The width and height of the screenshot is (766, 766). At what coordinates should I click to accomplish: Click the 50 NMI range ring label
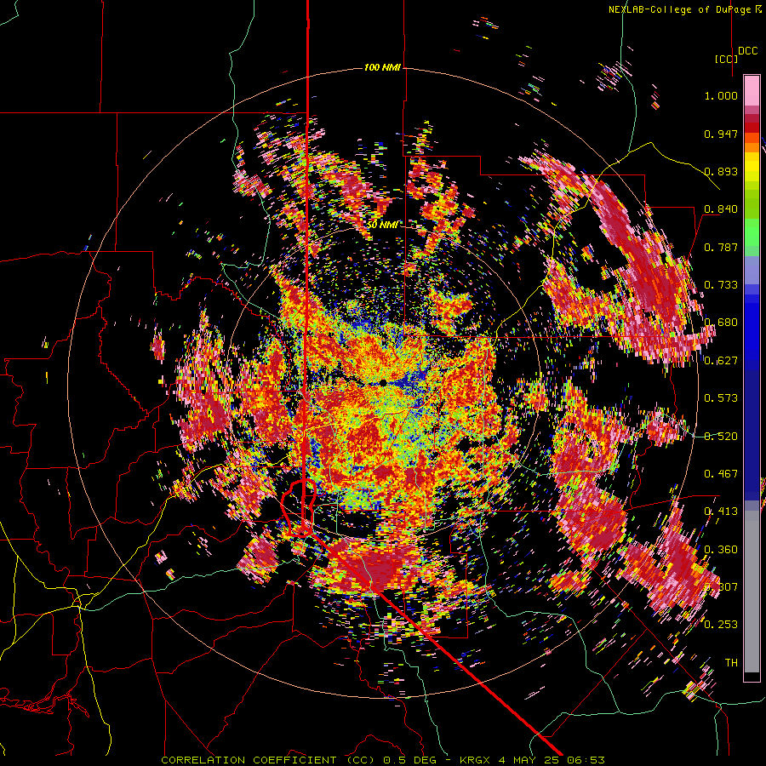coord(382,225)
